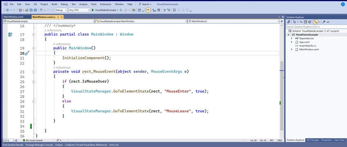Viewport: 347px width, 147px height.
Task: Open the MainWindow() member dropdown
Action: pos(234,21)
